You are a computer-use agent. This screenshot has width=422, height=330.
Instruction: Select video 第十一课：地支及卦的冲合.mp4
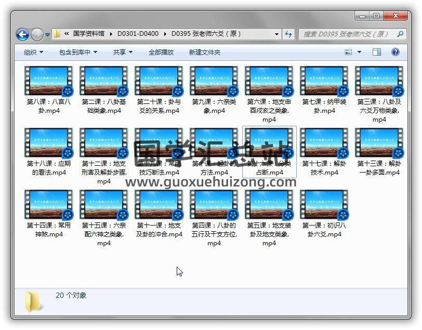click(x=159, y=214)
